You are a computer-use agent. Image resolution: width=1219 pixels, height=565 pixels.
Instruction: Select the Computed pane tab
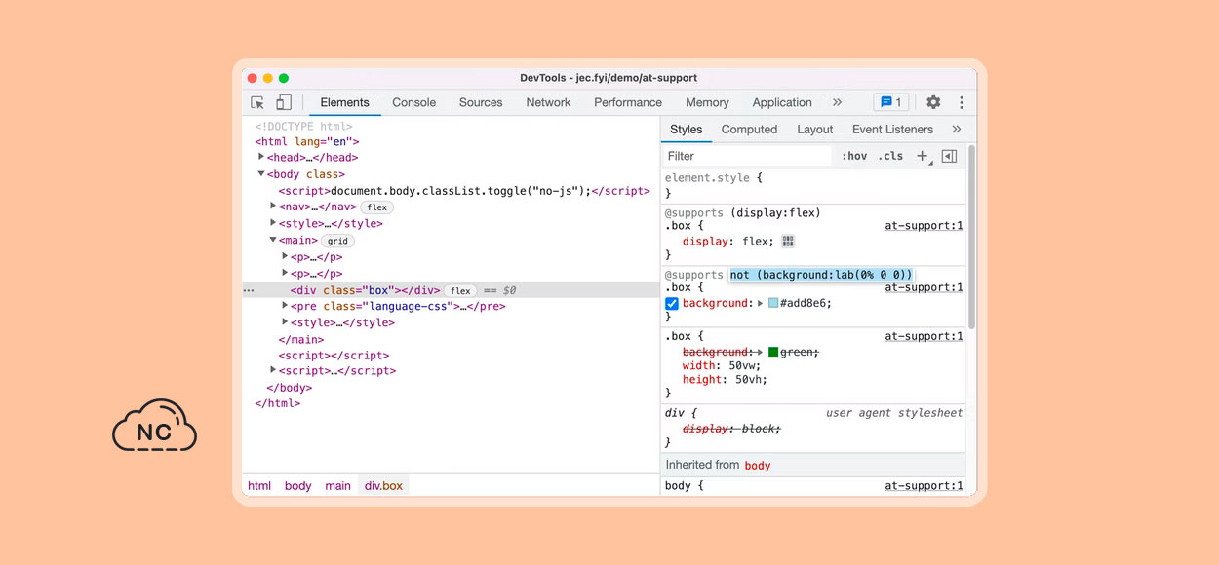[749, 129]
